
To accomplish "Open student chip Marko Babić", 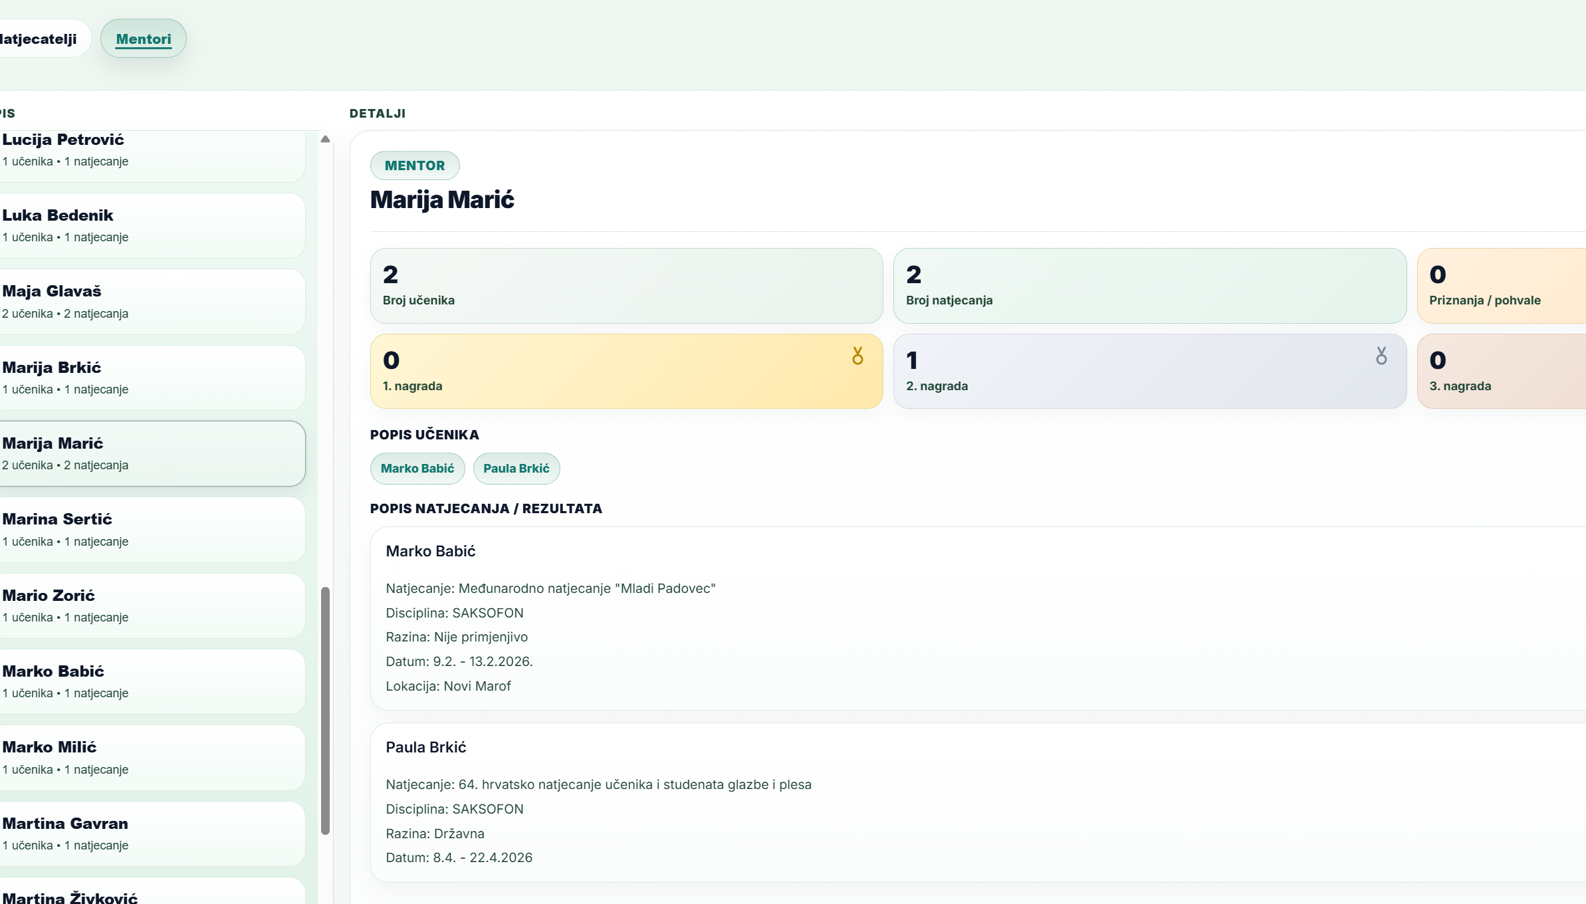I will point(417,469).
